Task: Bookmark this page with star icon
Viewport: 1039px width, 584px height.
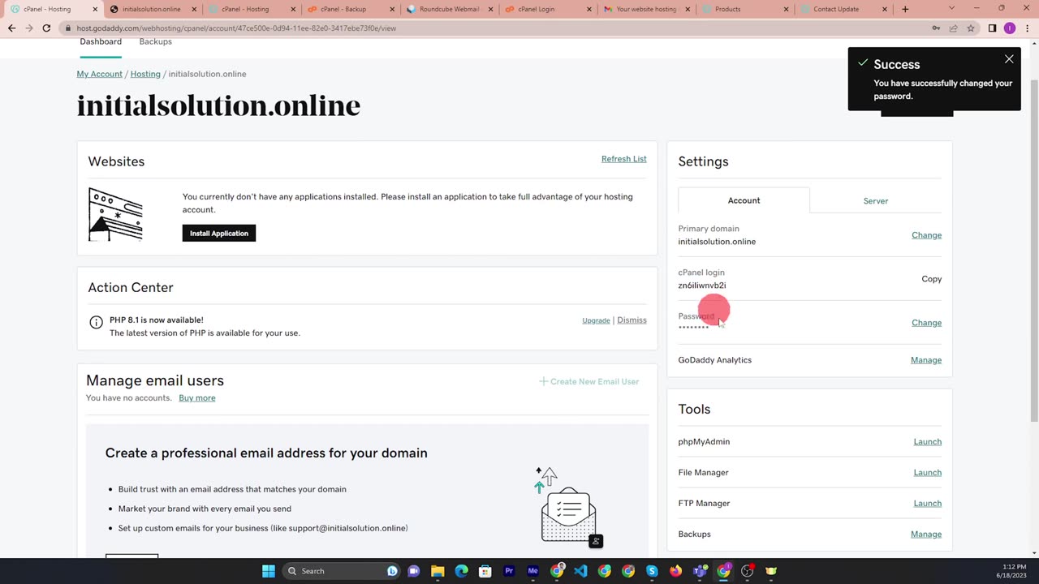Action: [970, 28]
